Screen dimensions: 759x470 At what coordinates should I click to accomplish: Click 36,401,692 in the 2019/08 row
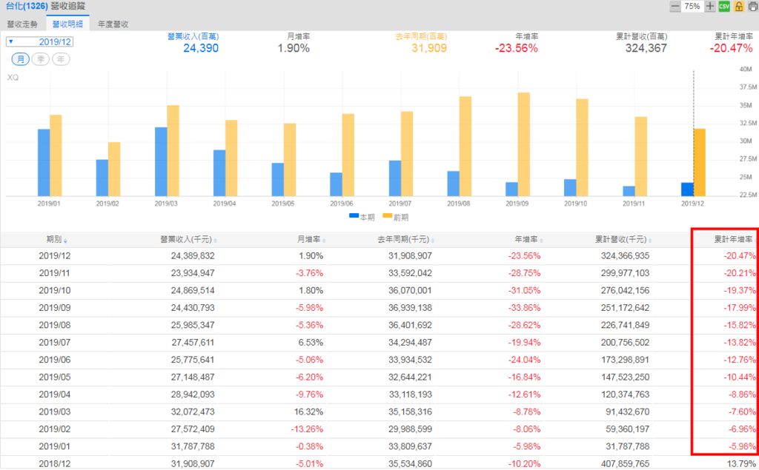pos(410,326)
